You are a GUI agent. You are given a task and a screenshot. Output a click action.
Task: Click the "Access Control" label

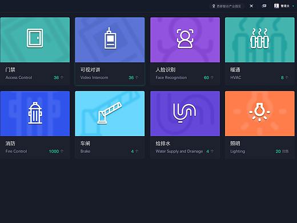(x=19, y=77)
